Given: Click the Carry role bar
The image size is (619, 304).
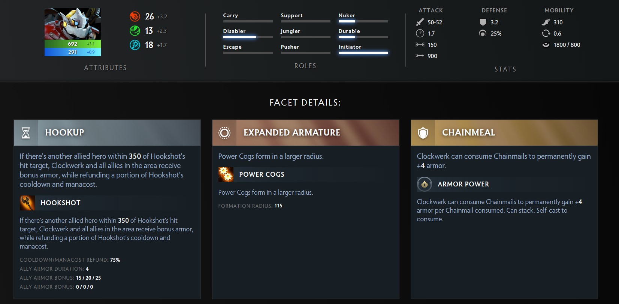Looking at the screenshot, I should [248, 21].
